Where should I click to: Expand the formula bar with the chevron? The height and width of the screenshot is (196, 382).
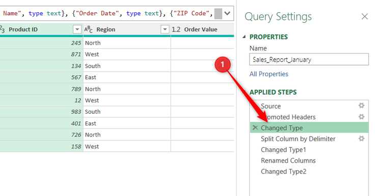227,13
